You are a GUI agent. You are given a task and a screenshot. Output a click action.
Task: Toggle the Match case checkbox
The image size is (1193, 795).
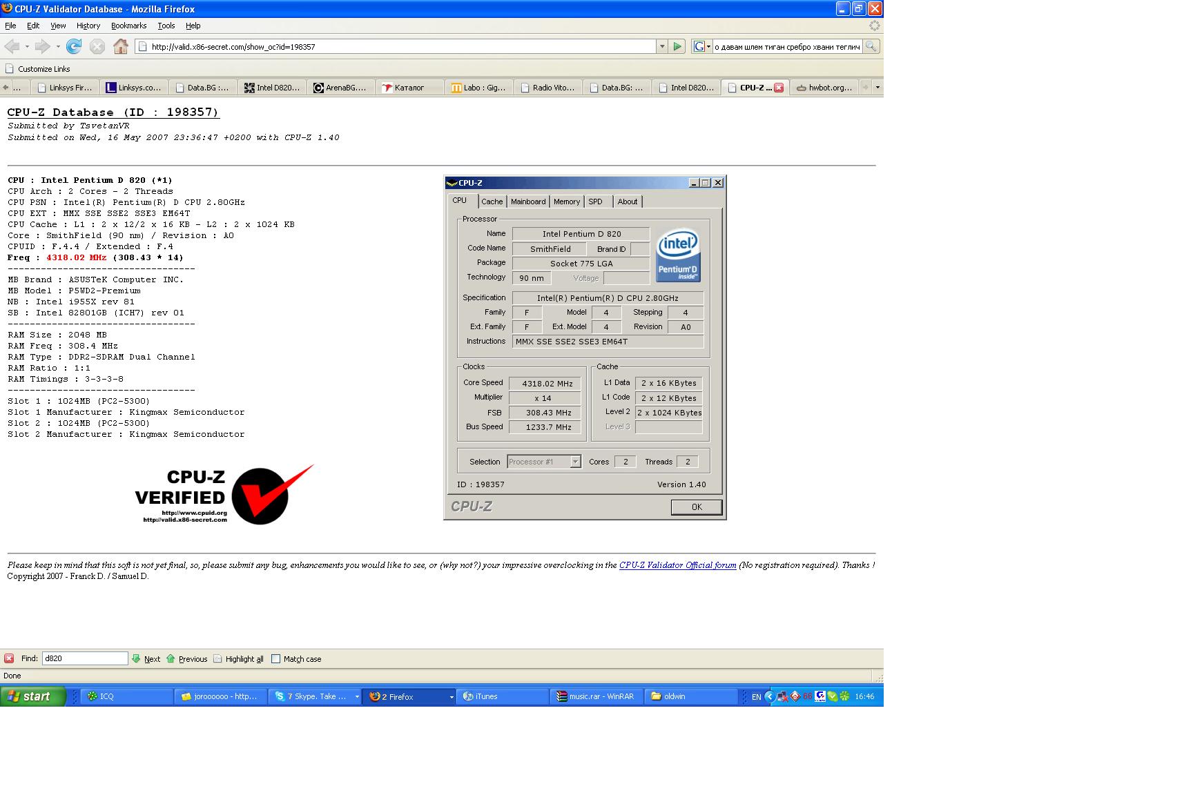click(275, 658)
